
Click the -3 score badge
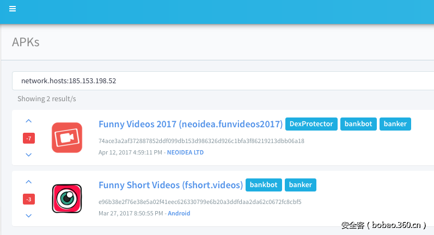(x=29, y=200)
